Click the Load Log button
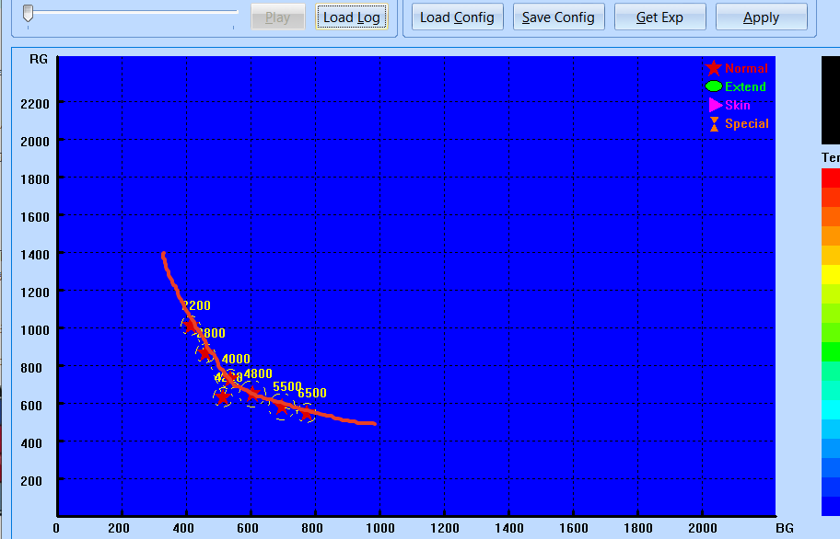840x539 pixels. pyautogui.click(x=352, y=17)
